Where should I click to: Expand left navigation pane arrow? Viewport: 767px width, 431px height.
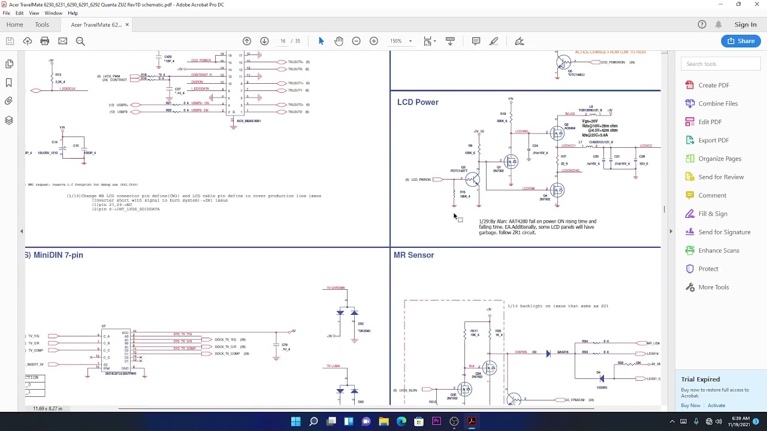[x=22, y=231]
